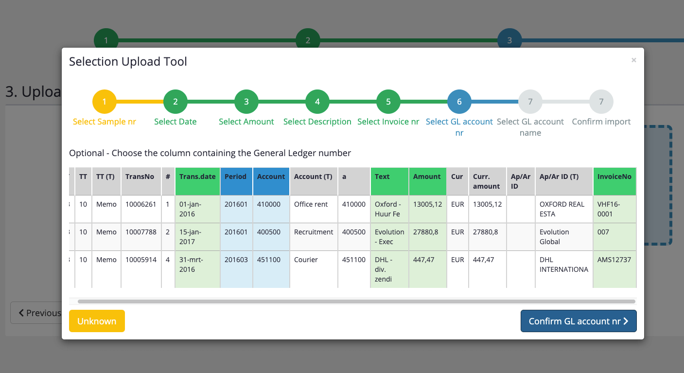Choose the Period column header
Viewport: 684px width, 373px height.
pos(236,177)
